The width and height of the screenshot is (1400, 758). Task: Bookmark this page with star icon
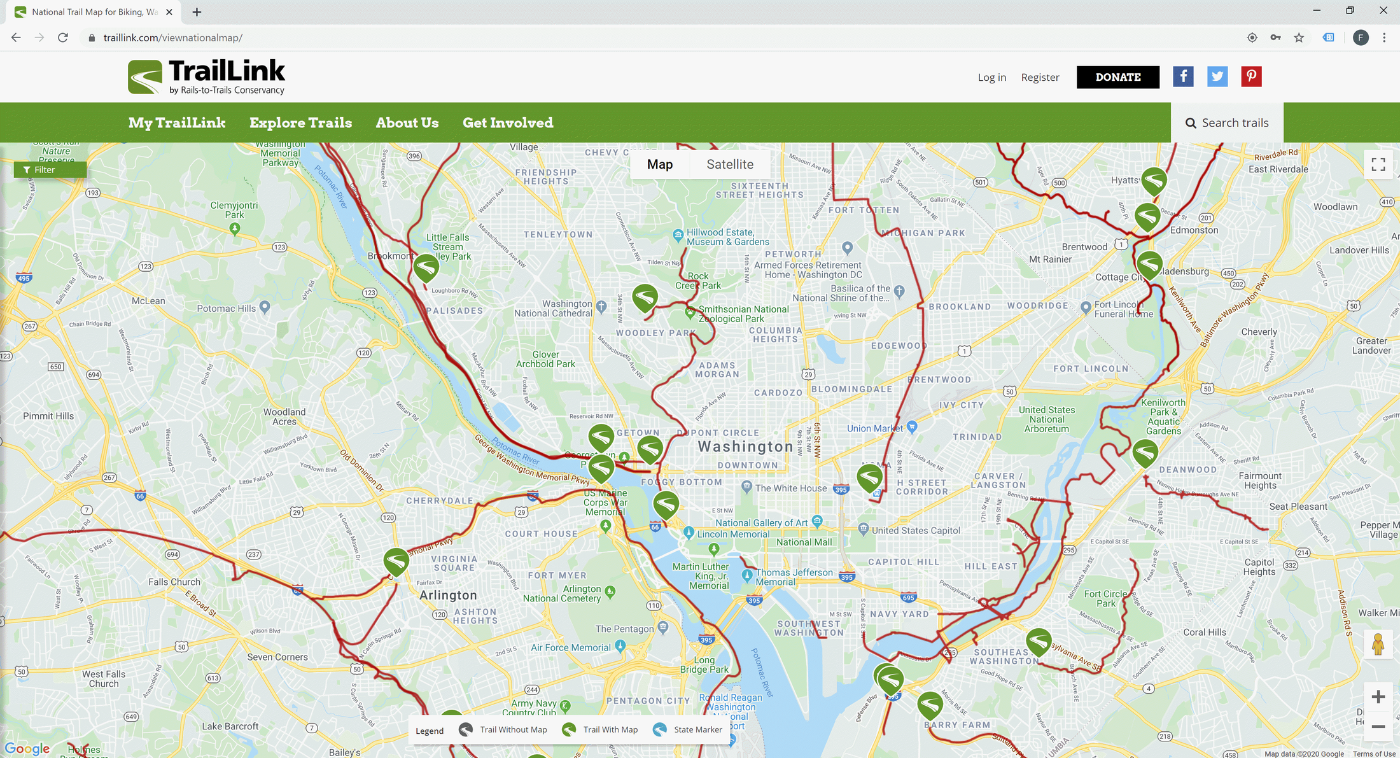pos(1299,38)
